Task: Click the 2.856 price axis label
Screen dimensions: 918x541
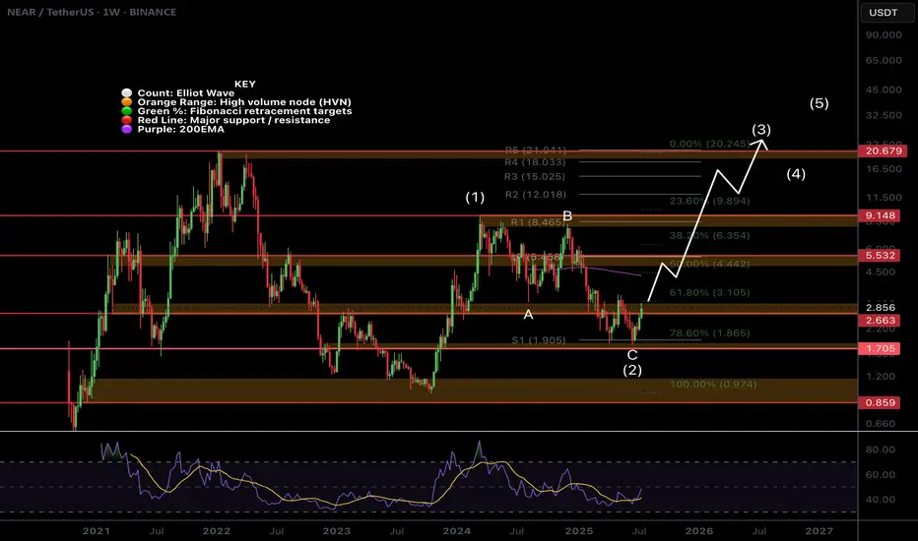Action: click(x=881, y=307)
